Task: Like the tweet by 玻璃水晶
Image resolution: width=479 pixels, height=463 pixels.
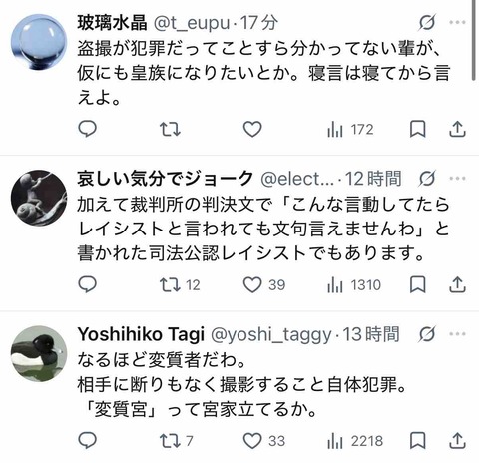Action: click(x=252, y=129)
